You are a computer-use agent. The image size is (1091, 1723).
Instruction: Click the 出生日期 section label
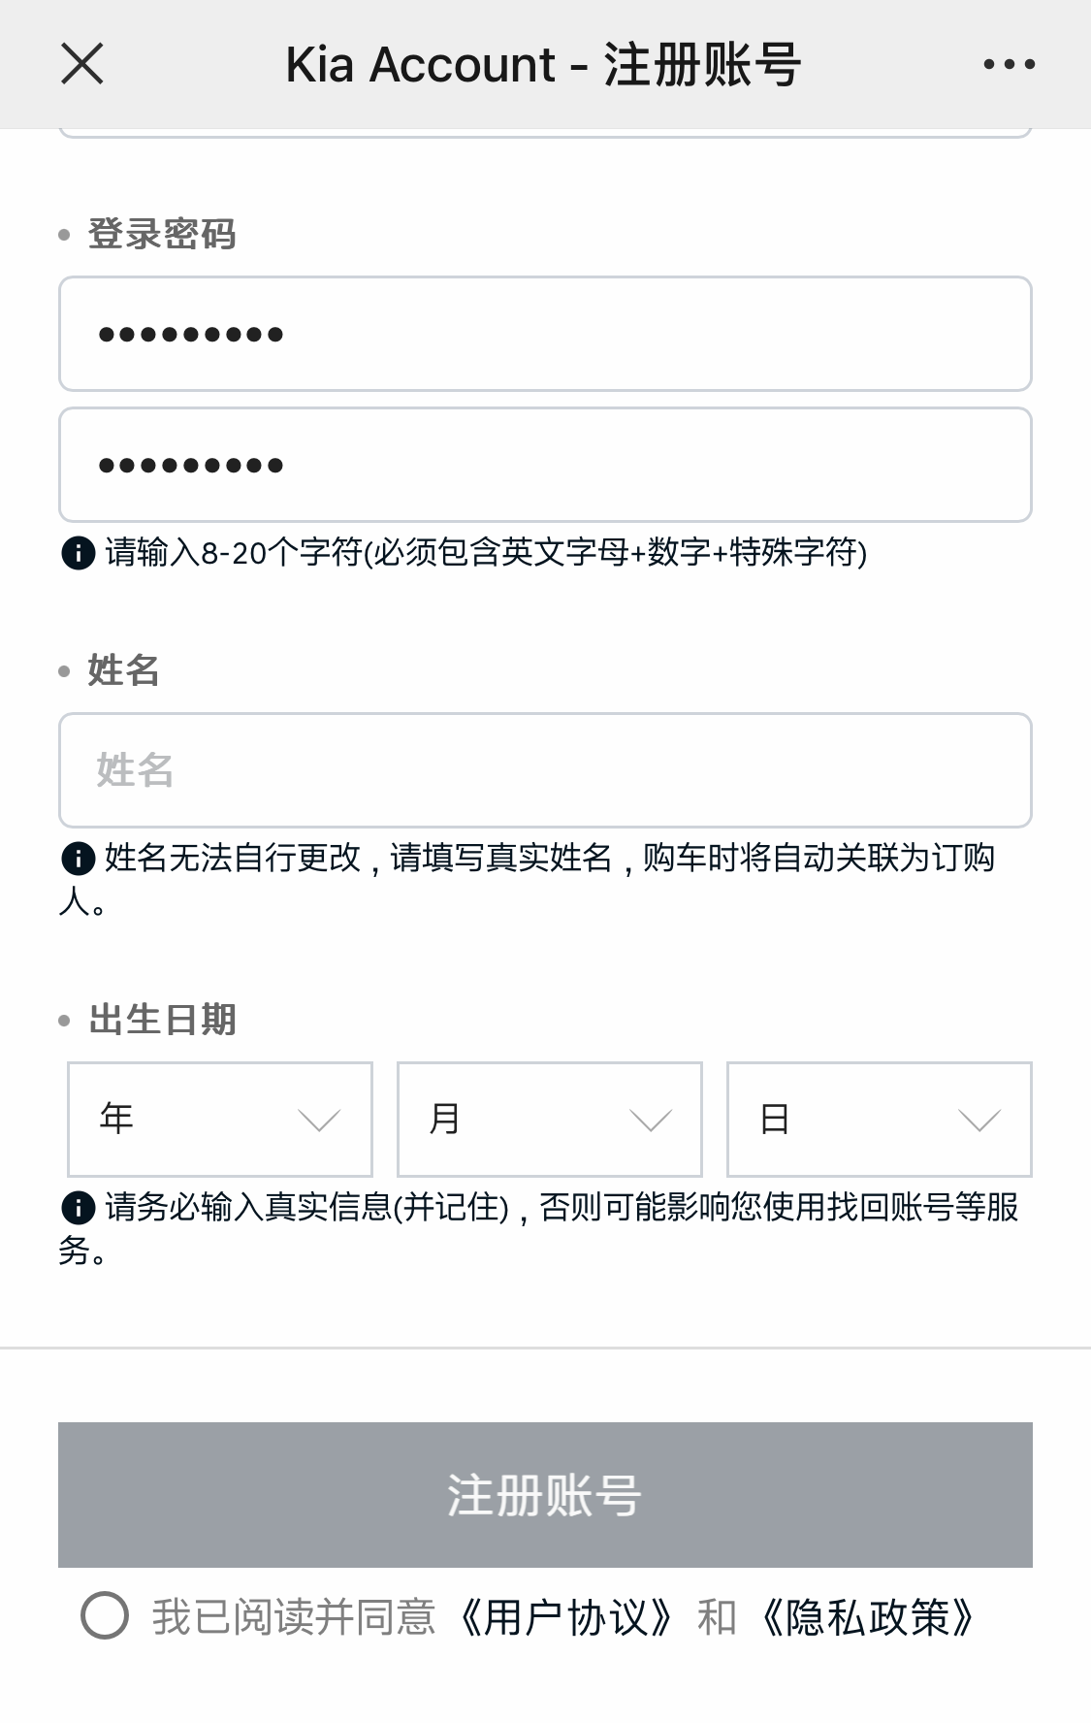(x=162, y=1020)
